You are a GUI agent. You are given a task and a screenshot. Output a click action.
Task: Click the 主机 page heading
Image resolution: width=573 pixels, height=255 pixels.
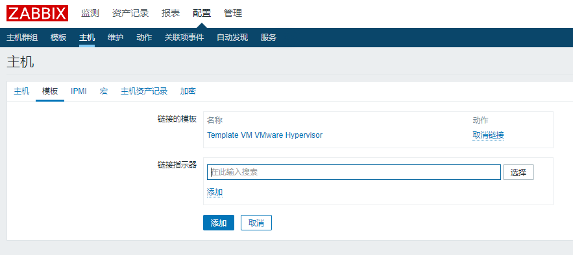click(x=21, y=62)
